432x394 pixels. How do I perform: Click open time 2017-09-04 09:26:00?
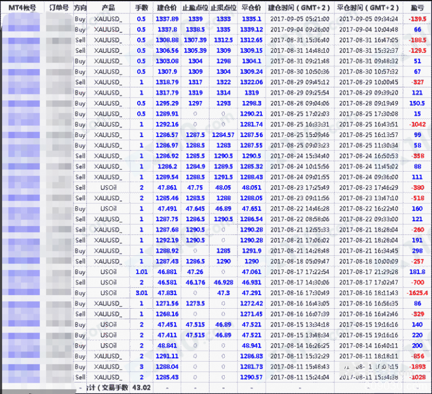pyautogui.click(x=300, y=30)
